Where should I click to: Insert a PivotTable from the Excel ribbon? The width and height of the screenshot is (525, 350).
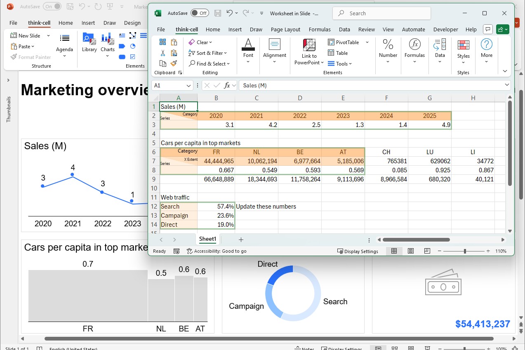[343, 42]
